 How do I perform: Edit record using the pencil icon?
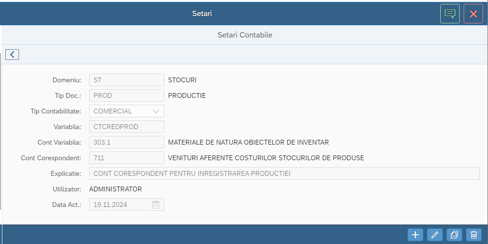tap(435, 234)
